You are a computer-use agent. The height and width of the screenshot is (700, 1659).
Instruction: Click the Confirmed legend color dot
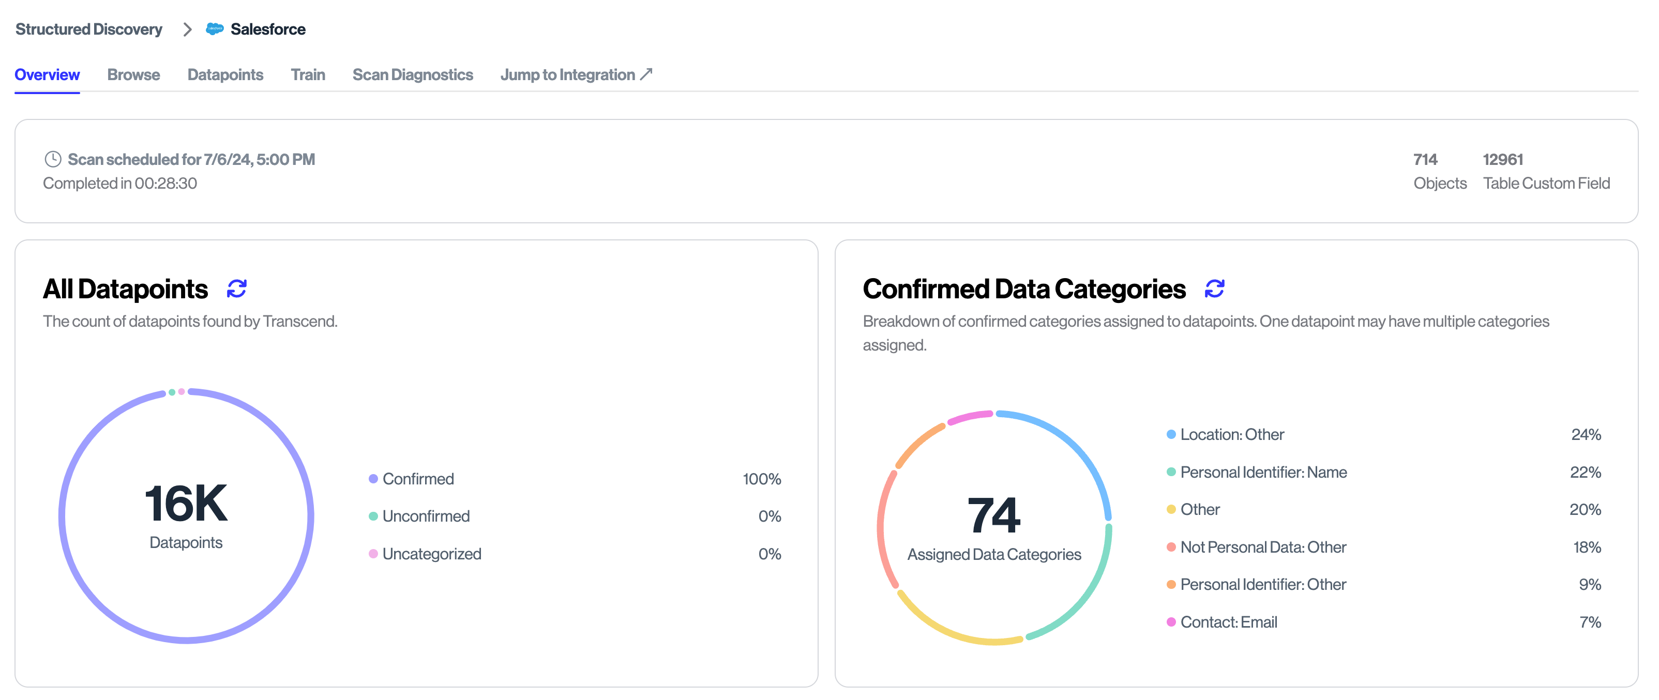coord(373,479)
